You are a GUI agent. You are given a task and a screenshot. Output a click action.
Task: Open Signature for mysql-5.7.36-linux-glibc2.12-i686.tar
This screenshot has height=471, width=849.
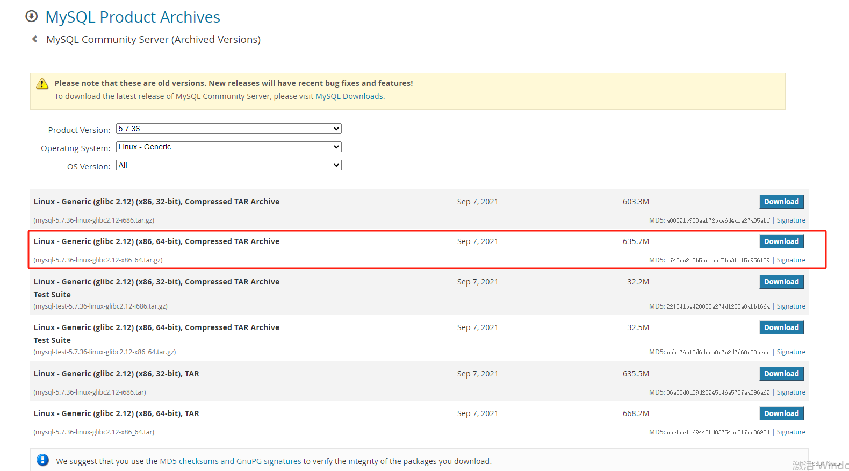(791, 393)
